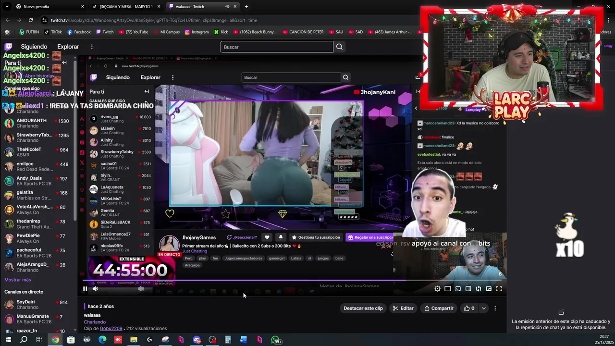Mute the clip player volume
The height and width of the screenshot is (346, 615).
pos(95,289)
